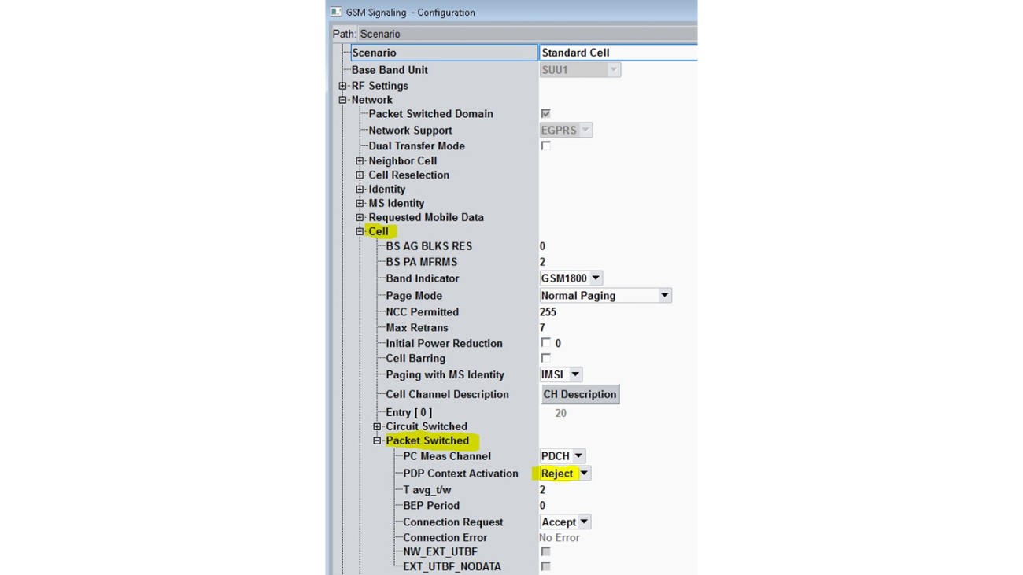Expand the Circuit Switched node

(377, 426)
